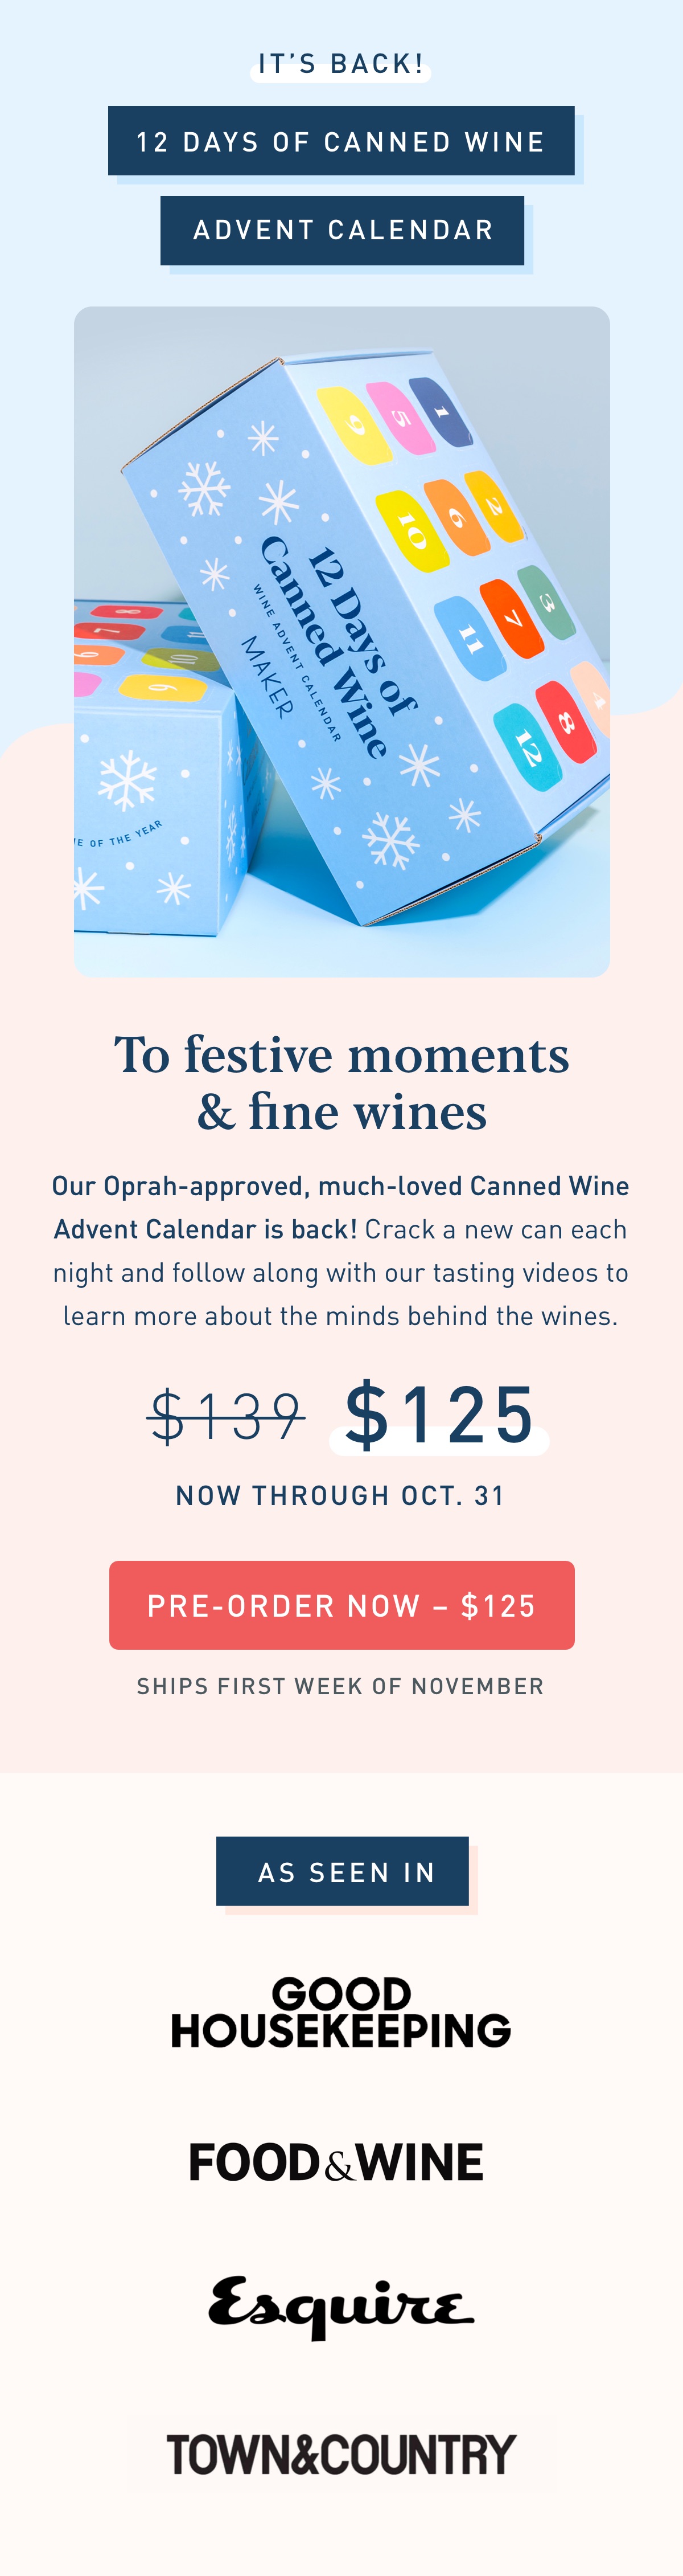Click the Ships First Week of November note
The width and height of the screenshot is (683, 2576).
[x=340, y=1686]
